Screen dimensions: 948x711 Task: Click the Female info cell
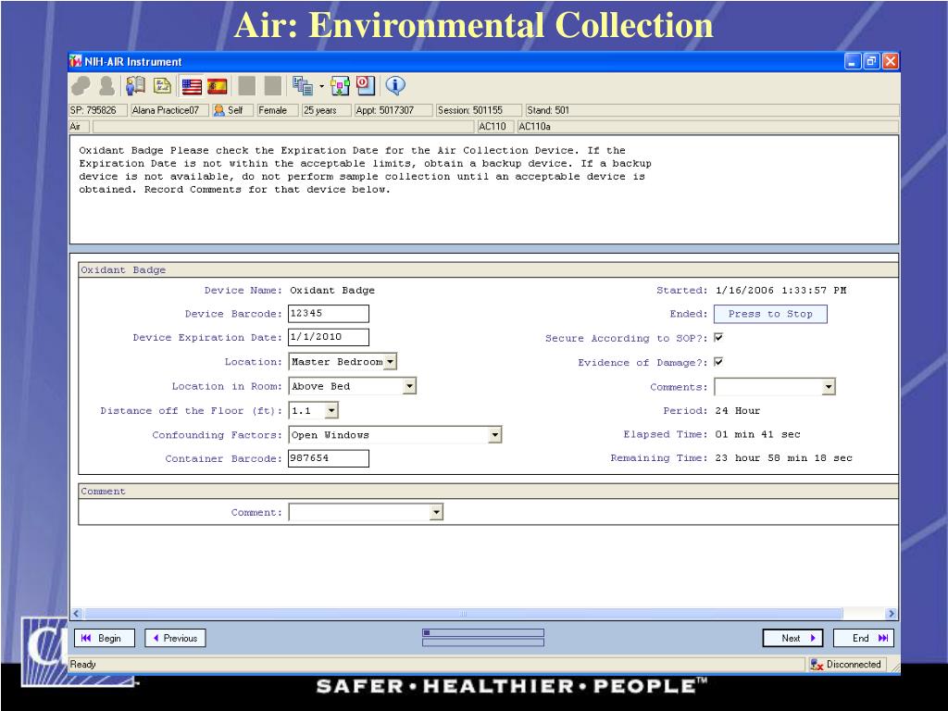(x=278, y=110)
